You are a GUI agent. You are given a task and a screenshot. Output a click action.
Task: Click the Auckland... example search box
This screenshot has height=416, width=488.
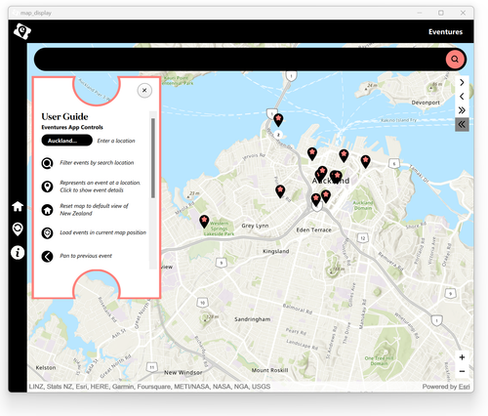[x=67, y=141]
